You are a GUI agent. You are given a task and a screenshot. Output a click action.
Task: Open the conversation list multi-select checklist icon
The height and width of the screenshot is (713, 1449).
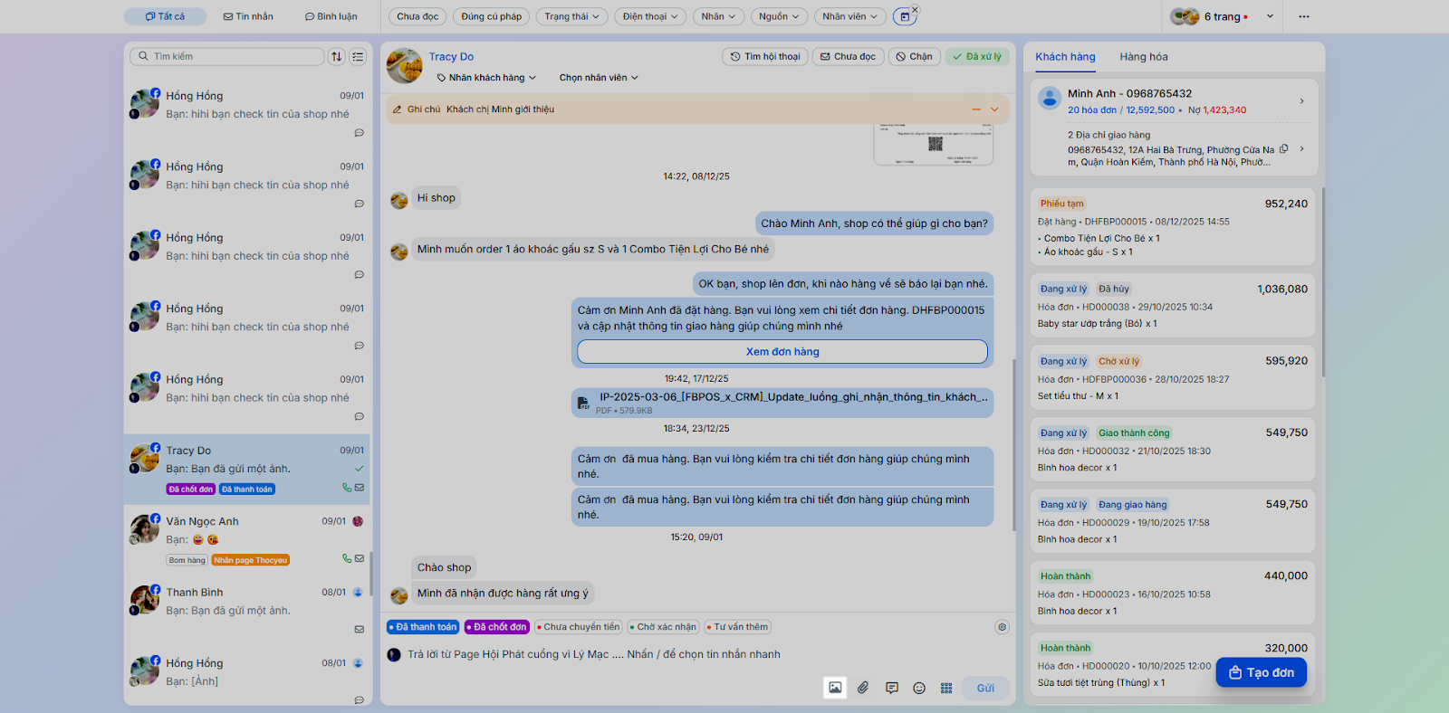[359, 56]
